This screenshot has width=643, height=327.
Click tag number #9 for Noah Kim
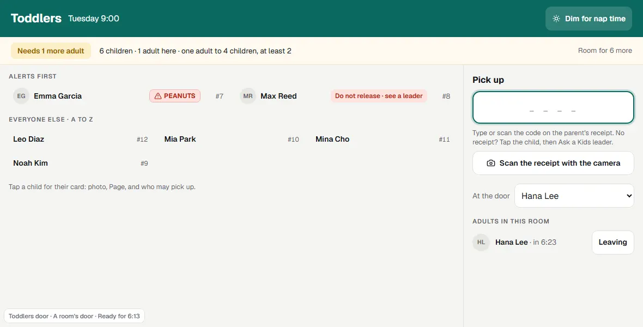(x=144, y=163)
